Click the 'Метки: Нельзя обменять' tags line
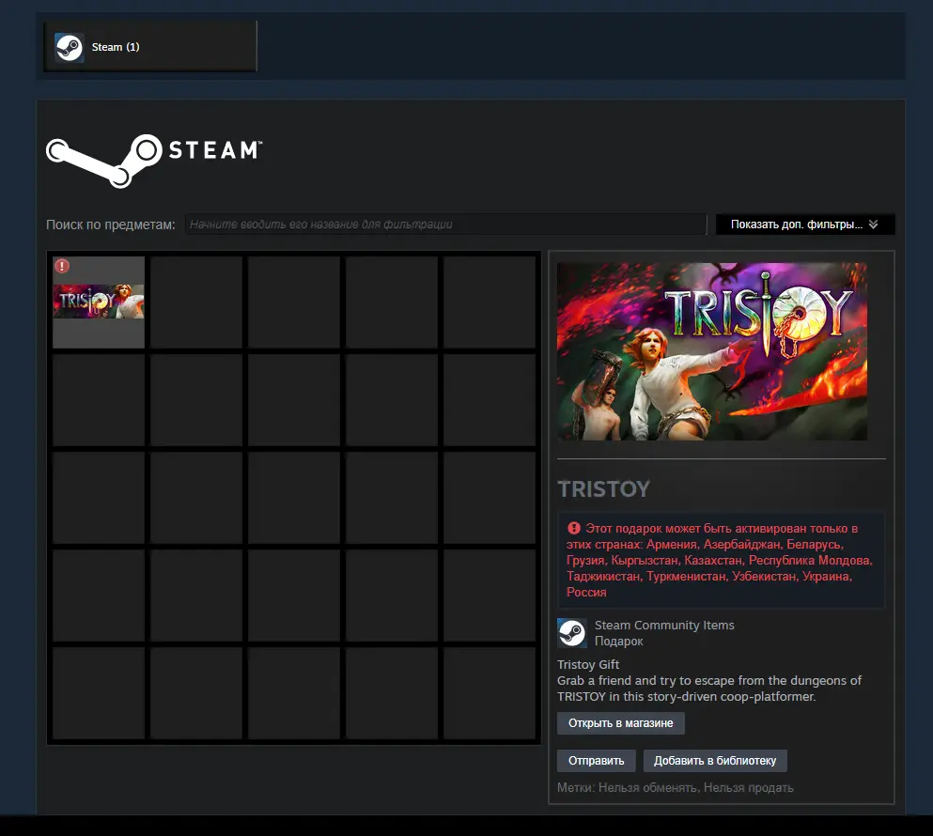 [676, 787]
